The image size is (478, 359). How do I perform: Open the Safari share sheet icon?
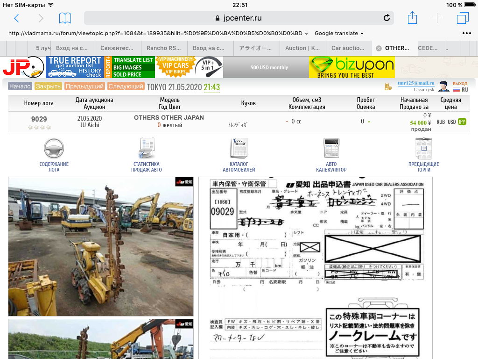click(x=412, y=18)
